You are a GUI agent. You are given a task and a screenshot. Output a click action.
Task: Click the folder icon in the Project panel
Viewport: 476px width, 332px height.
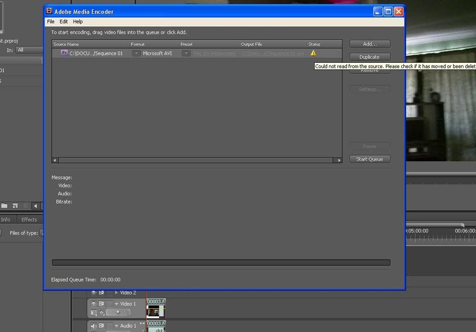5,206
